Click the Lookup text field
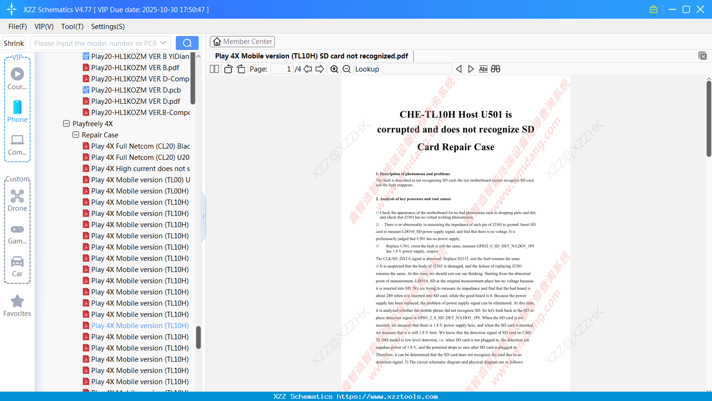Viewport: 712px width, 401px height. [417, 69]
